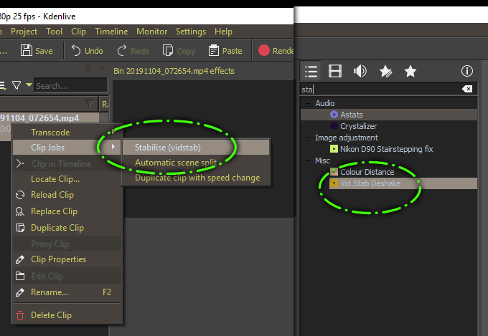This screenshot has height=336, width=488.
Task: Click the project bin Search field
Action: tap(70, 85)
